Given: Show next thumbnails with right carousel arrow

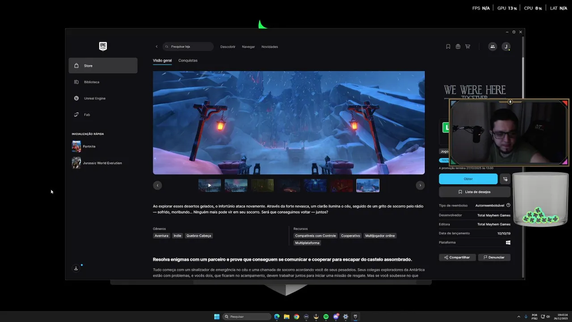Looking at the screenshot, I should pos(420,185).
